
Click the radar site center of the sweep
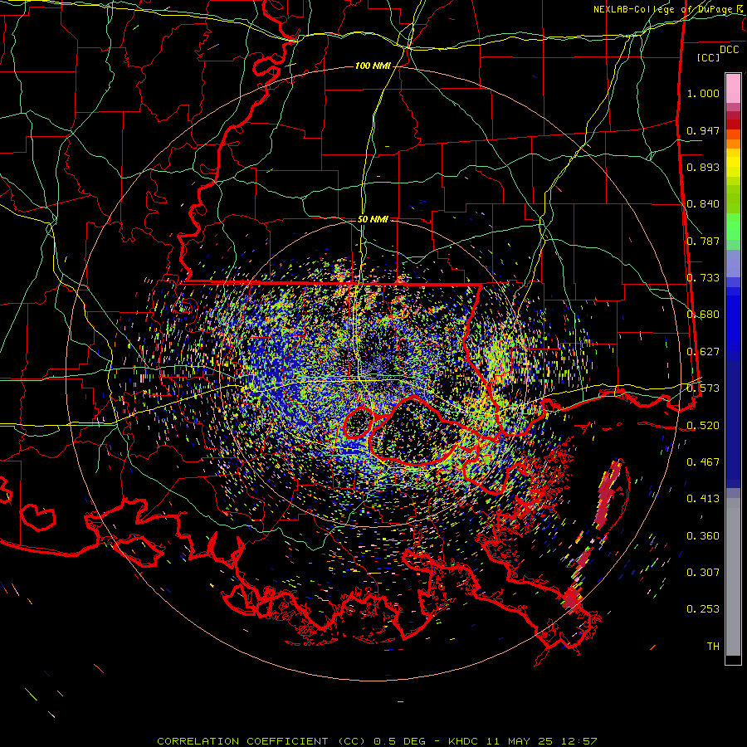point(373,373)
